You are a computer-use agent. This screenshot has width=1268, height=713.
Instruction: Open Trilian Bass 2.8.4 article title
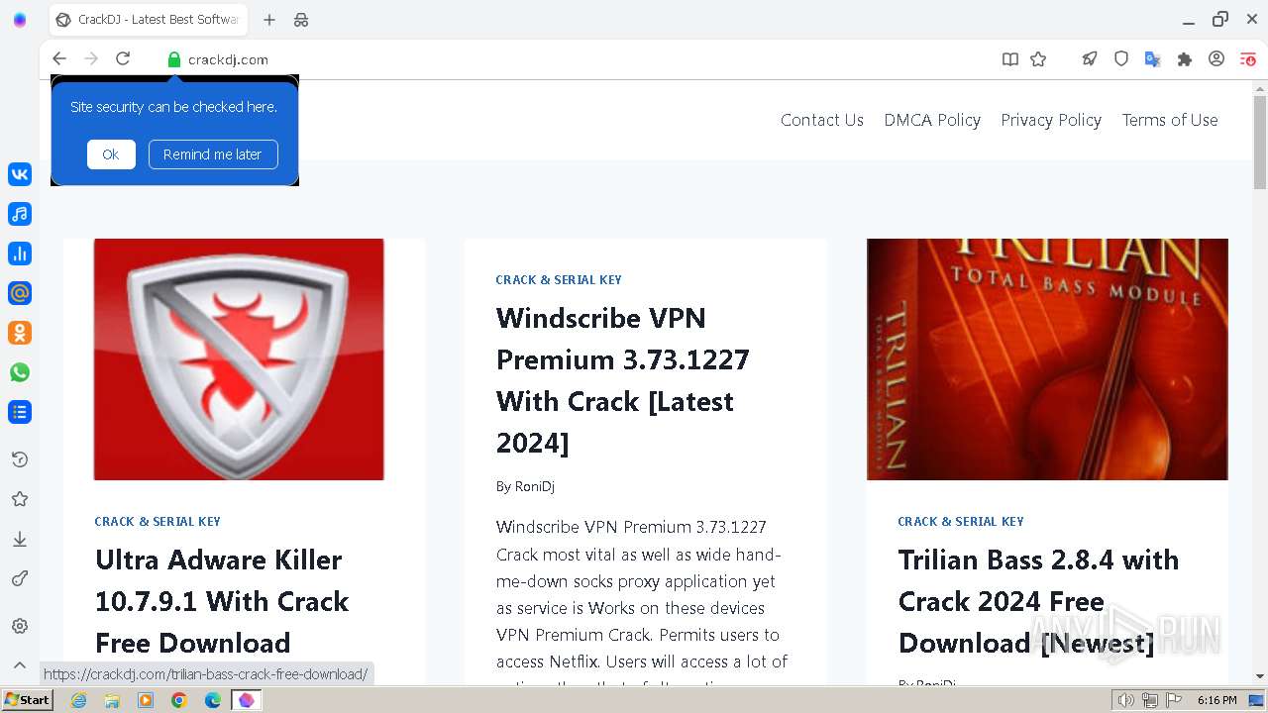tap(1038, 601)
